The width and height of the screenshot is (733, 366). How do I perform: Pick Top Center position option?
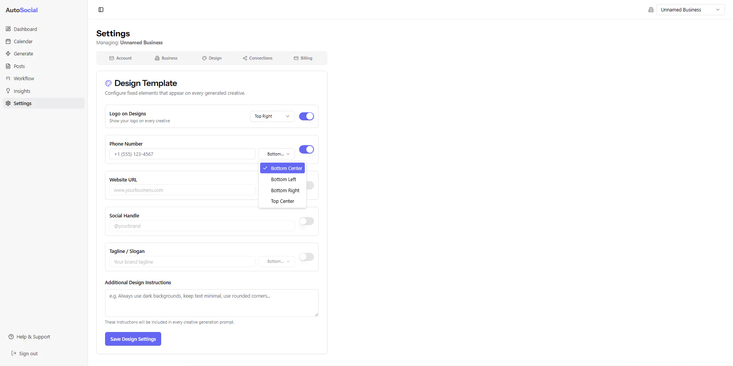pyautogui.click(x=282, y=201)
